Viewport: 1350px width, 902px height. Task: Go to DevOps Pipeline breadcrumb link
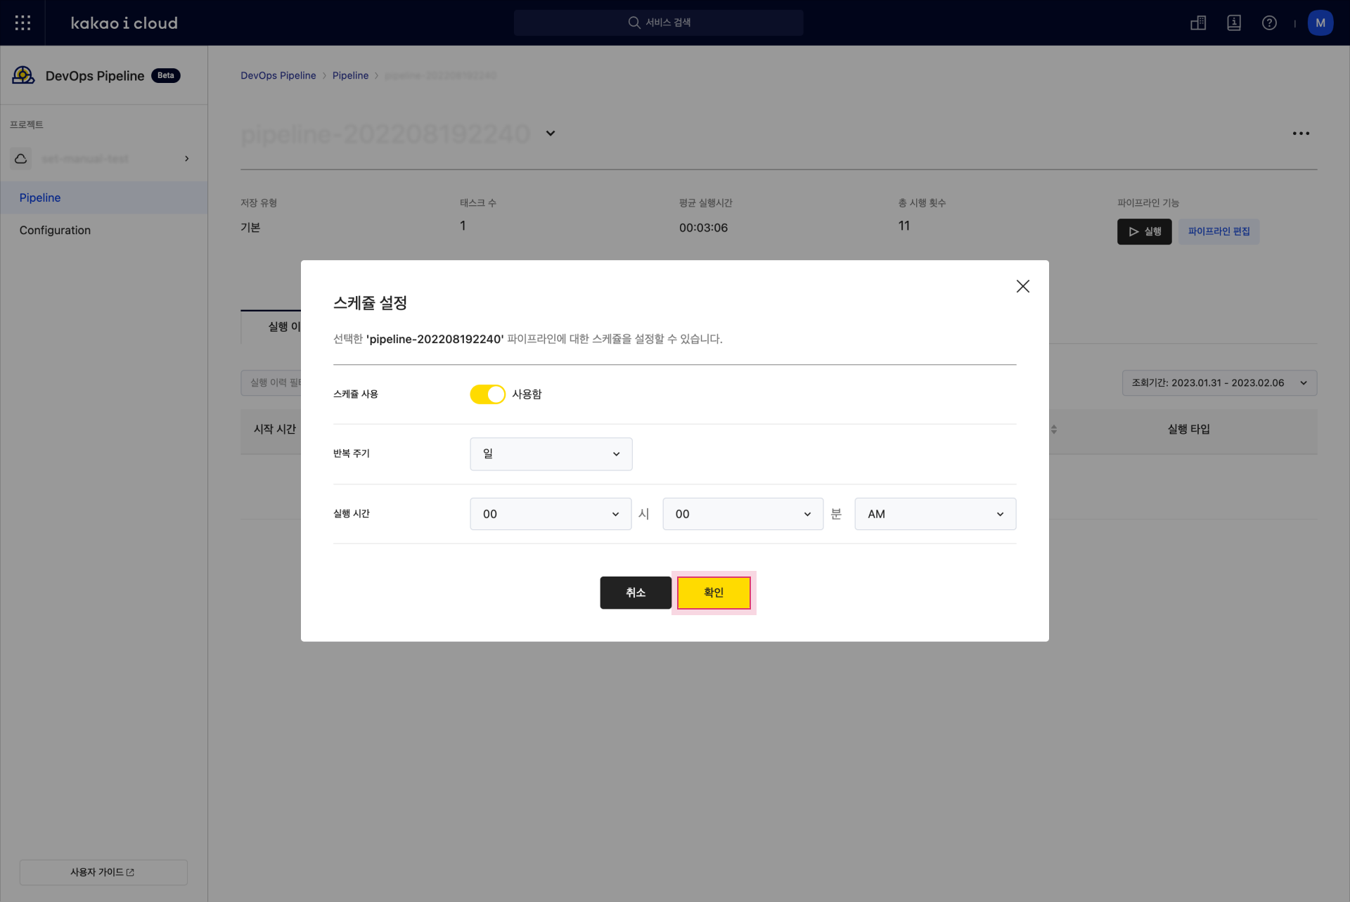click(x=278, y=75)
